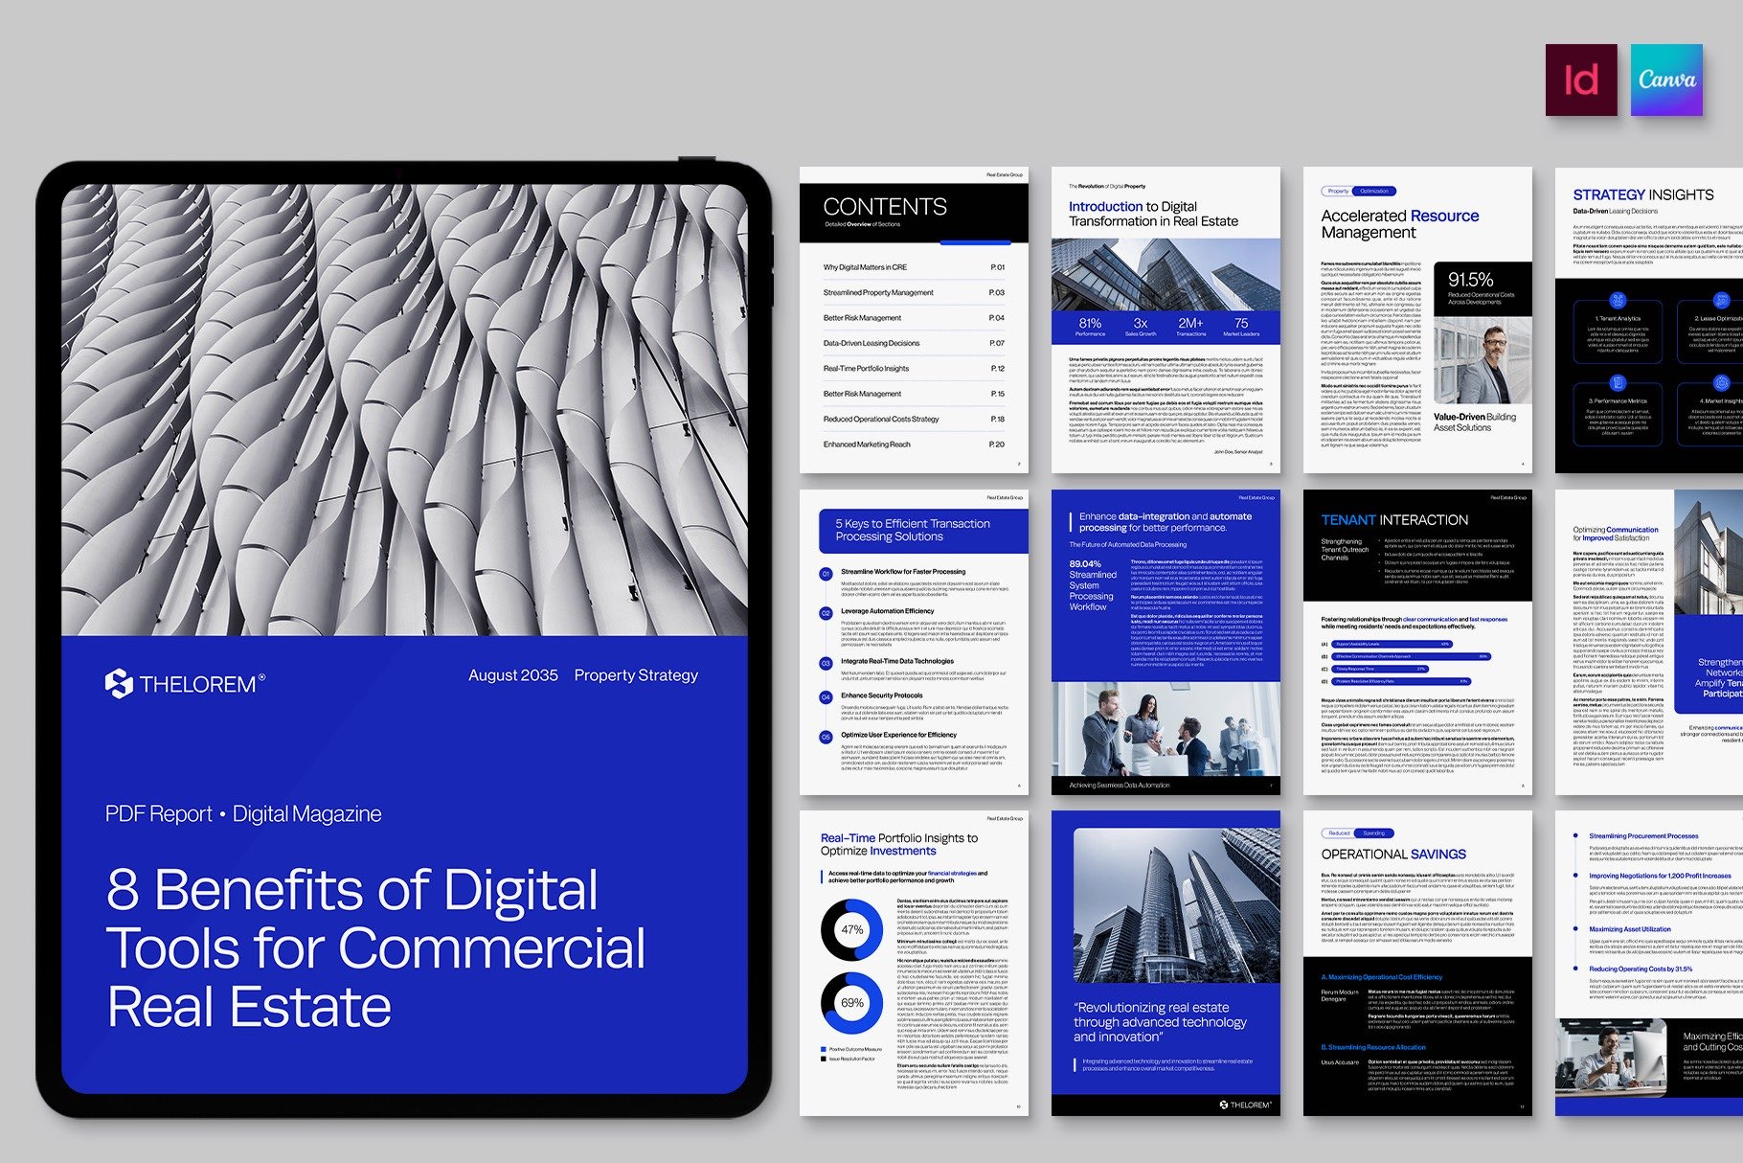This screenshot has width=1743, height=1163.
Task: Click the Lease Optimization icon on Strategy Insights
Action: point(1721,301)
